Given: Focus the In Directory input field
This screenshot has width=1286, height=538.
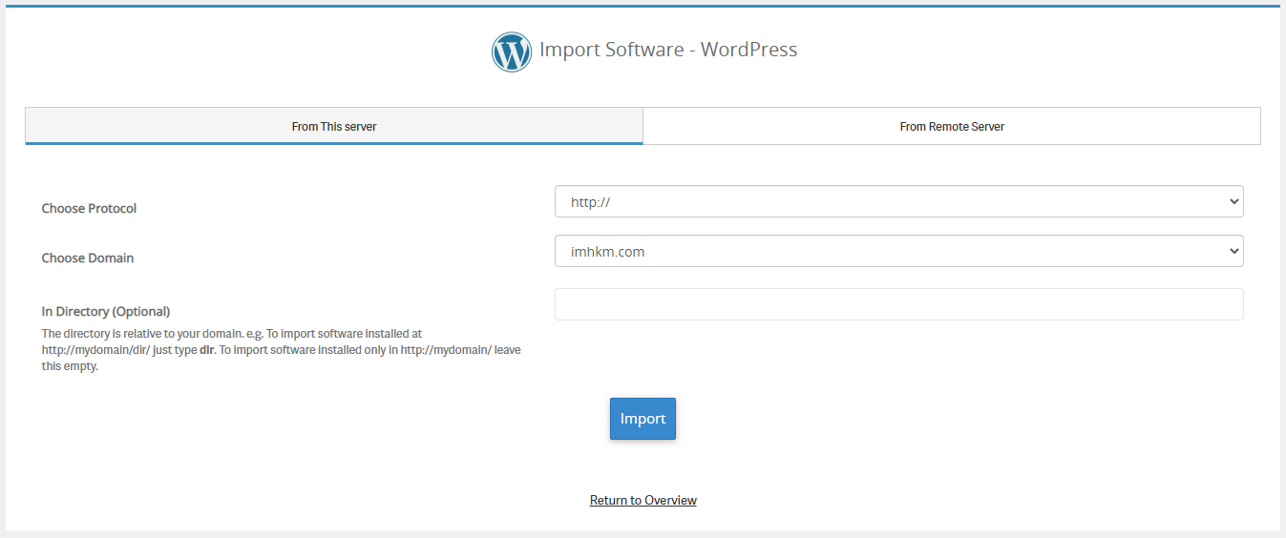Looking at the screenshot, I should (898, 304).
